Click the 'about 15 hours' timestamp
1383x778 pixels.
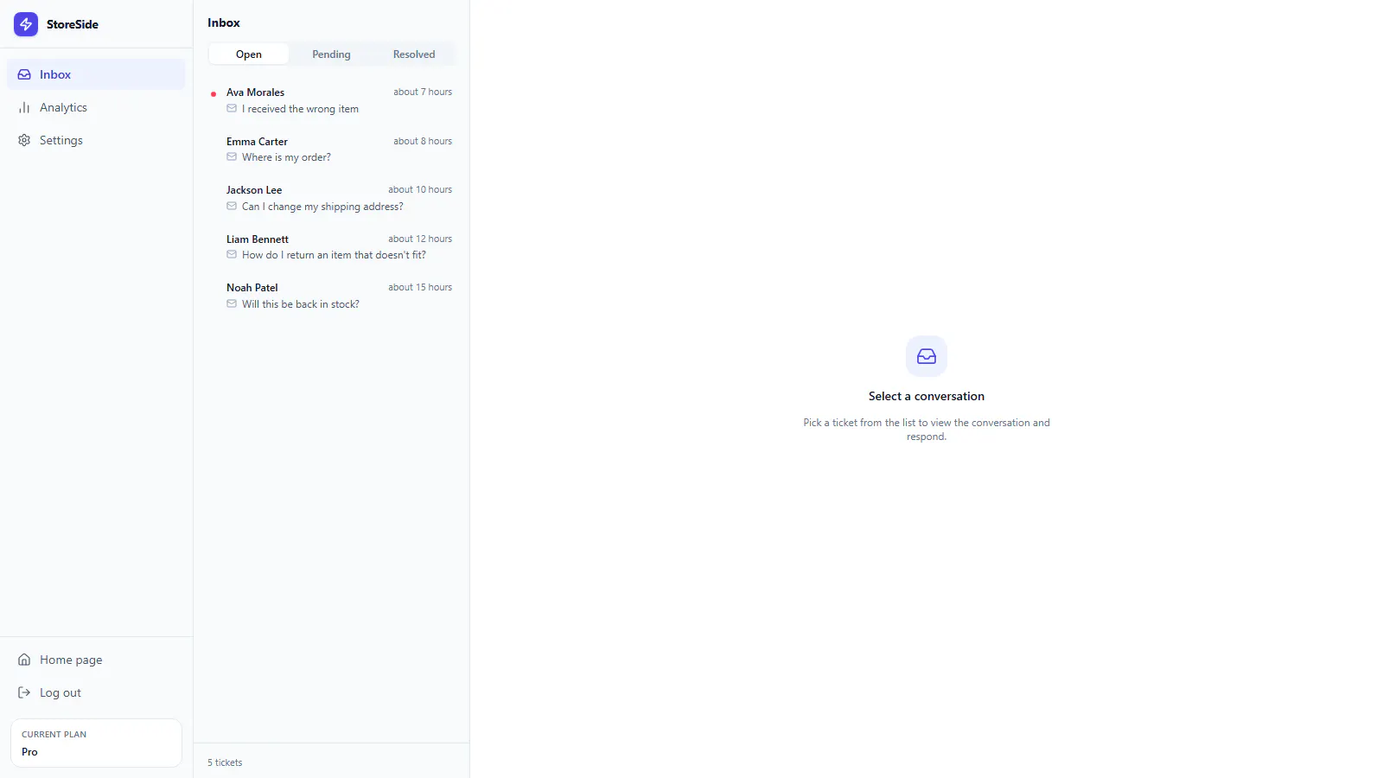[420, 287]
